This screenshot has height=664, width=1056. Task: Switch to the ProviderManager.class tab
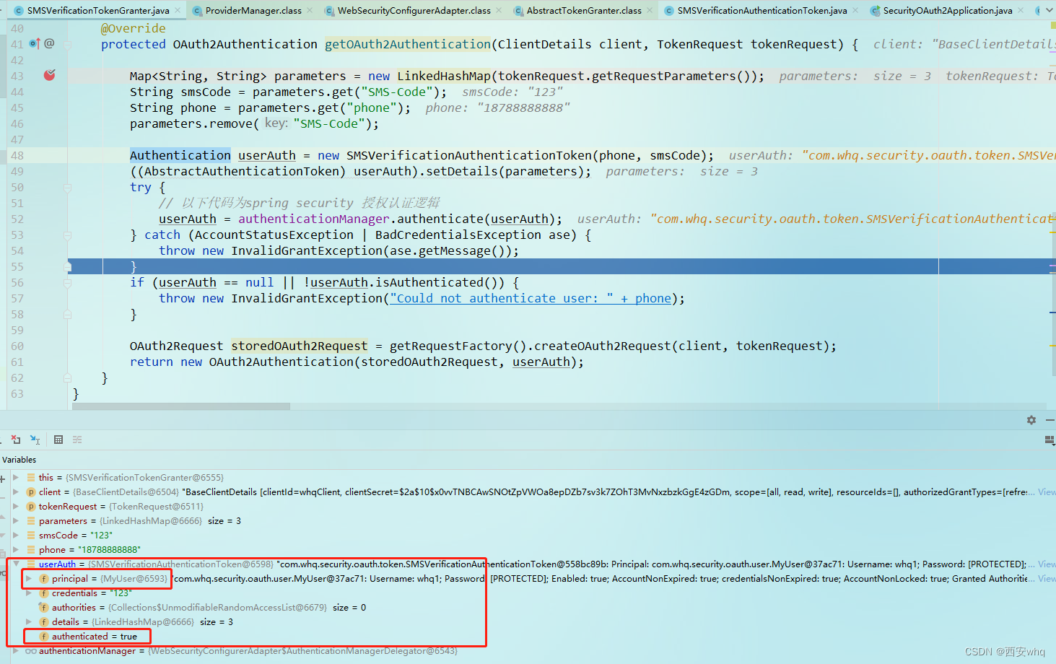click(253, 11)
